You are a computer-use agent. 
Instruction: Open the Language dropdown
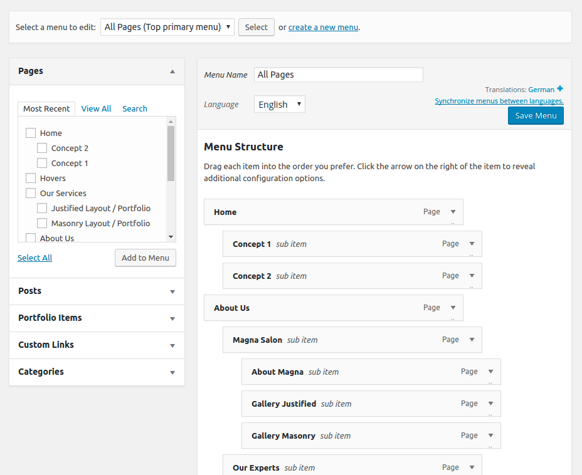pos(279,105)
